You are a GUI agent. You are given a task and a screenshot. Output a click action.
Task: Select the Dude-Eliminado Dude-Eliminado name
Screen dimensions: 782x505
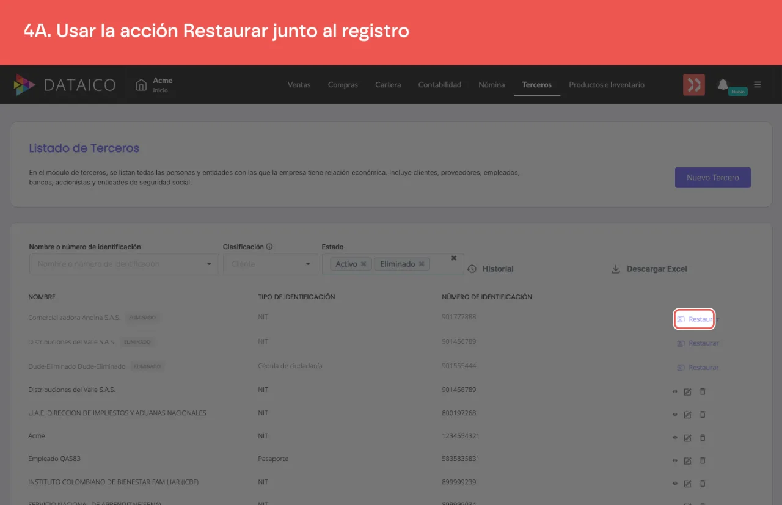pyautogui.click(x=77, y=366)
